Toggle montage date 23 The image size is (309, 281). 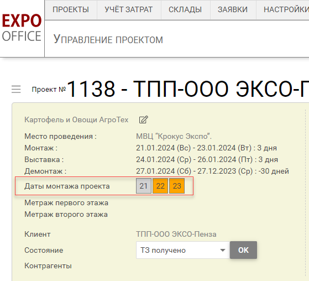(x=177, y=186)
